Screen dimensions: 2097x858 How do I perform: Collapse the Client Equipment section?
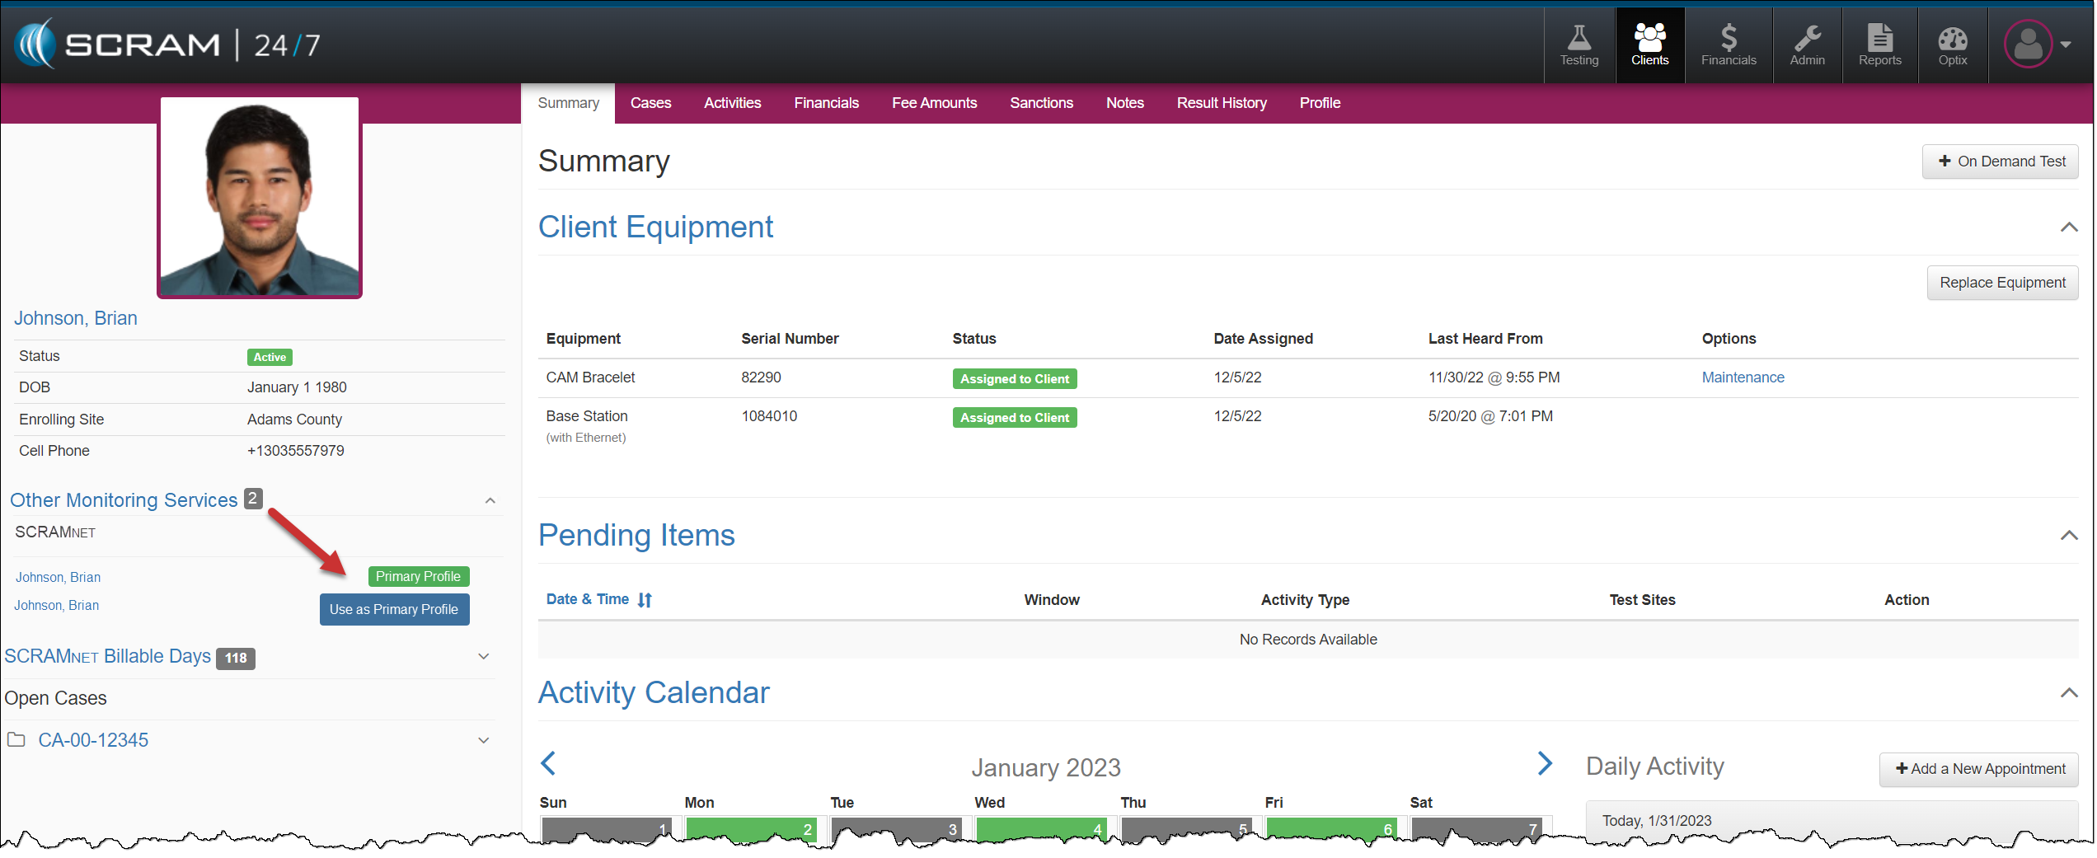[2068, 227]
